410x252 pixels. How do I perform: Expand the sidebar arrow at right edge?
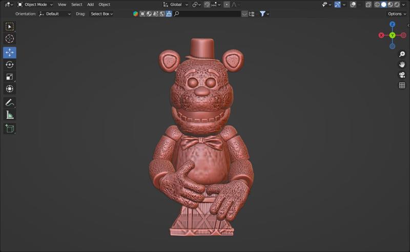click(x=408, y=26)
